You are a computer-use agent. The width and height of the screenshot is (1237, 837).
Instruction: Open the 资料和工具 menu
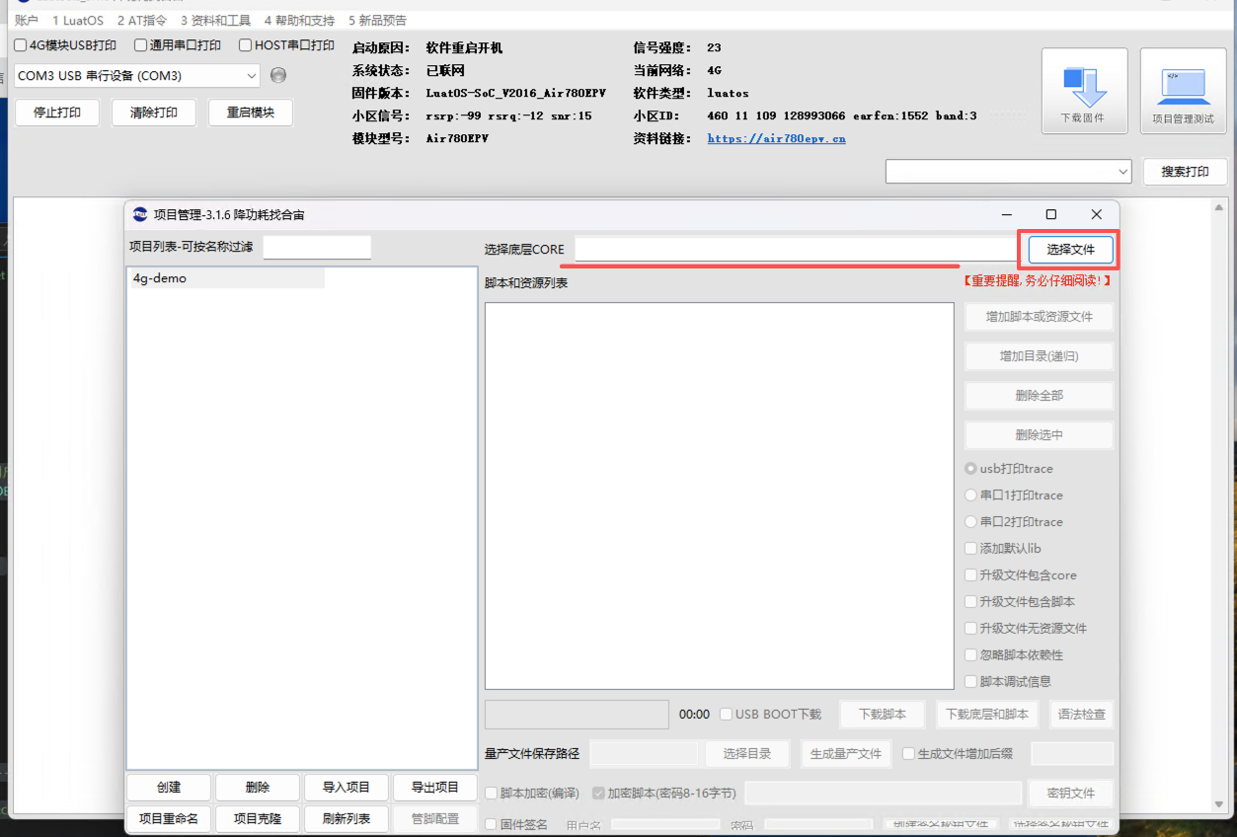214,21
